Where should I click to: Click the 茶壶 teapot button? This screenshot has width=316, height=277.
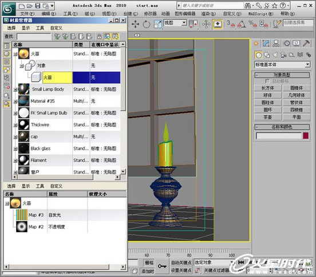[x=268, y=117]
